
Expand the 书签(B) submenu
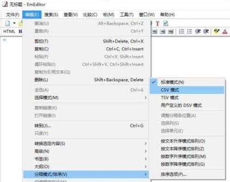point(86,159)
